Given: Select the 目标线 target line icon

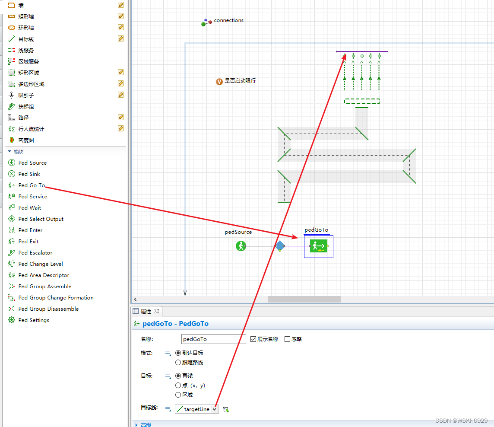Looking at the screenshot, I should tap(12, 39).
